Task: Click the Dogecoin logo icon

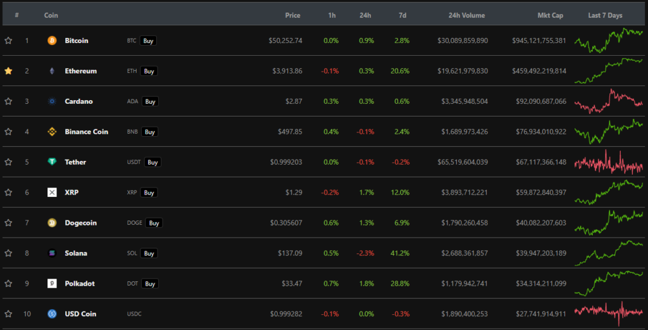Action: pos(52,223)
